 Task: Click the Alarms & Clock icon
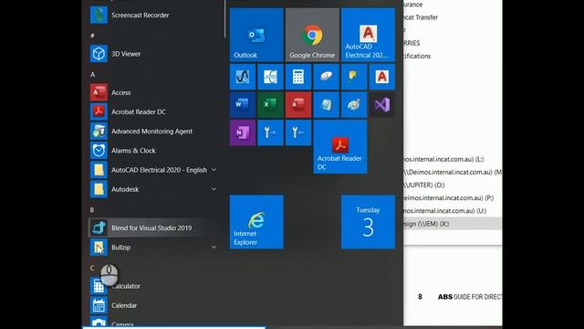click(x=99, y=151)
